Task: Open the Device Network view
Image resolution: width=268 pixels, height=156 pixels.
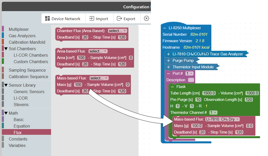Action: [63, 19]
